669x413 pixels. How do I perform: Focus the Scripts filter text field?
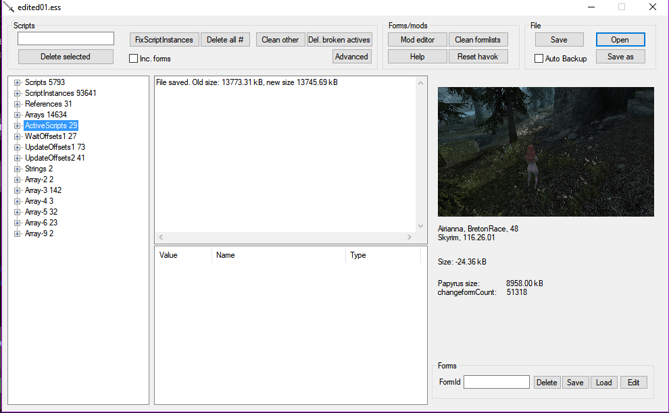(66, 38)
